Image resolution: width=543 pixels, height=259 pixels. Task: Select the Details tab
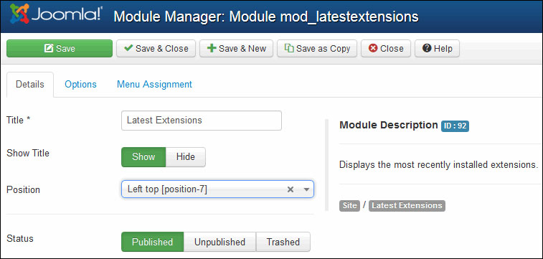(x=30, y=84)
